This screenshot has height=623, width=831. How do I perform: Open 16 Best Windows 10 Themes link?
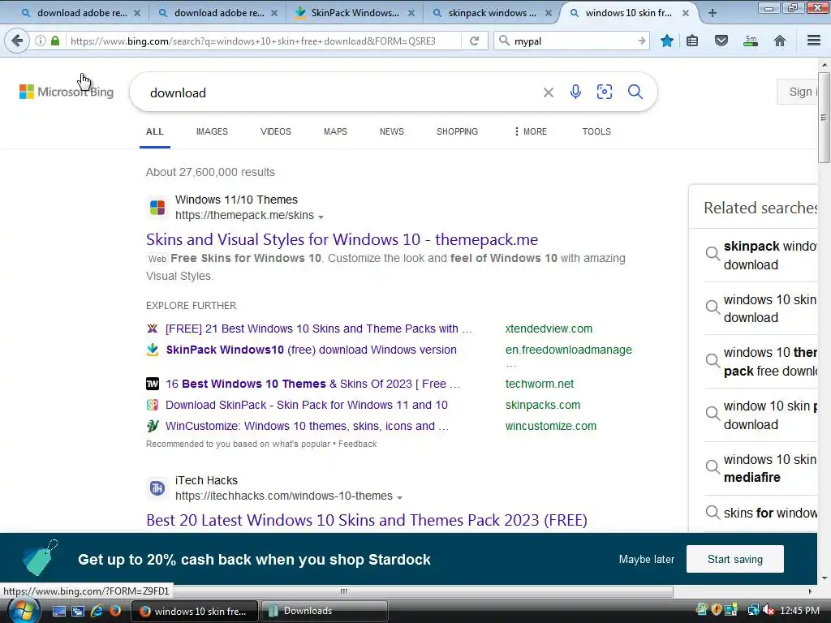click(312, 384)
